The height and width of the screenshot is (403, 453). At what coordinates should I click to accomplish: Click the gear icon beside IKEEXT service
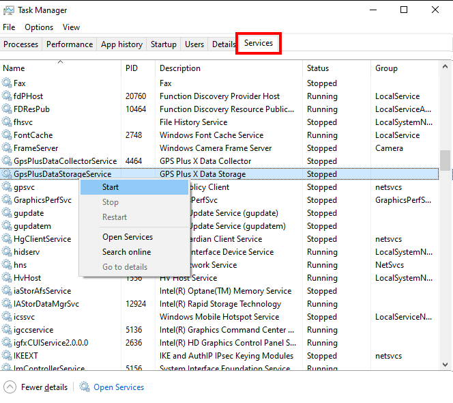coord(7,356)
